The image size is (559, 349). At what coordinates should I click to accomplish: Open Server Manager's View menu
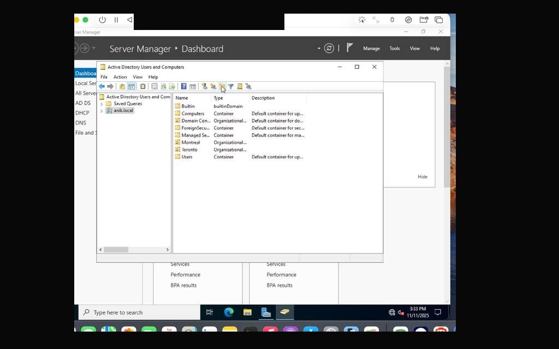click(x=415, y=49)
